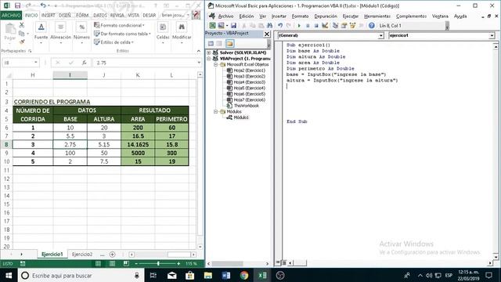Switch to Full Module View at code window bottom
The height and width of the screenshot is (282, 501).
[x=283, y=263]
